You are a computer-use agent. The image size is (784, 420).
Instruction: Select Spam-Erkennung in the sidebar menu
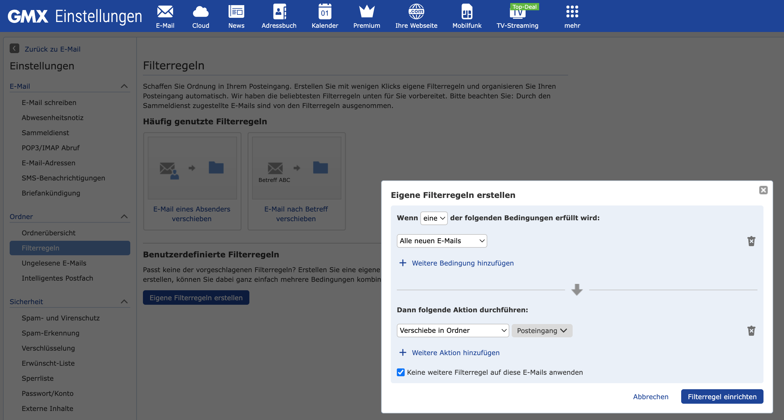51,333
